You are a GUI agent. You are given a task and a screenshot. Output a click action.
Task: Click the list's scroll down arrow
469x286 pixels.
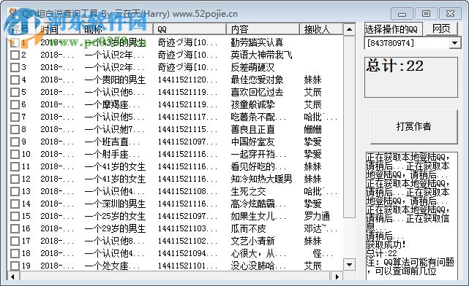coord(349,265)
